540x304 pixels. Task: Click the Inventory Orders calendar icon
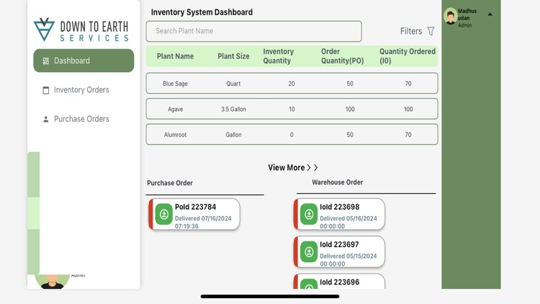click(46, 90)
